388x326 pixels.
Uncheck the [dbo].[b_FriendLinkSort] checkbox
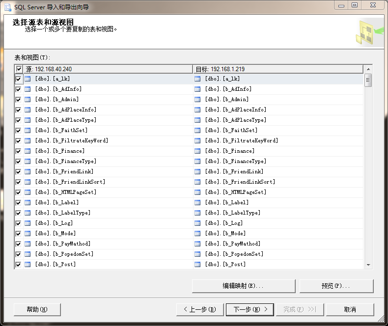pyautogui.click(x=18, y=182)
